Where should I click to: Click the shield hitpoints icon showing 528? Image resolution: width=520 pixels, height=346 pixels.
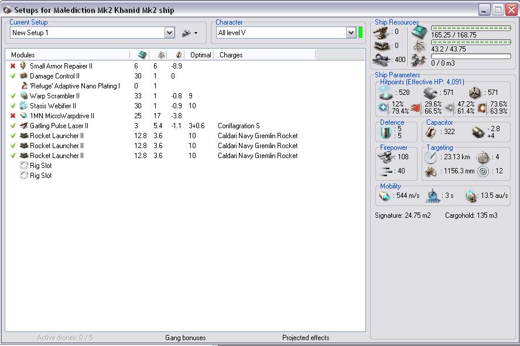coord(386,93)
